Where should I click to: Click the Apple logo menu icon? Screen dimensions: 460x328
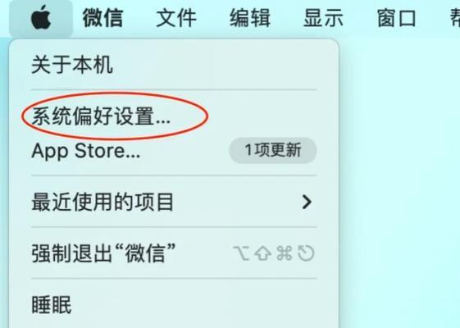(41, 17)
